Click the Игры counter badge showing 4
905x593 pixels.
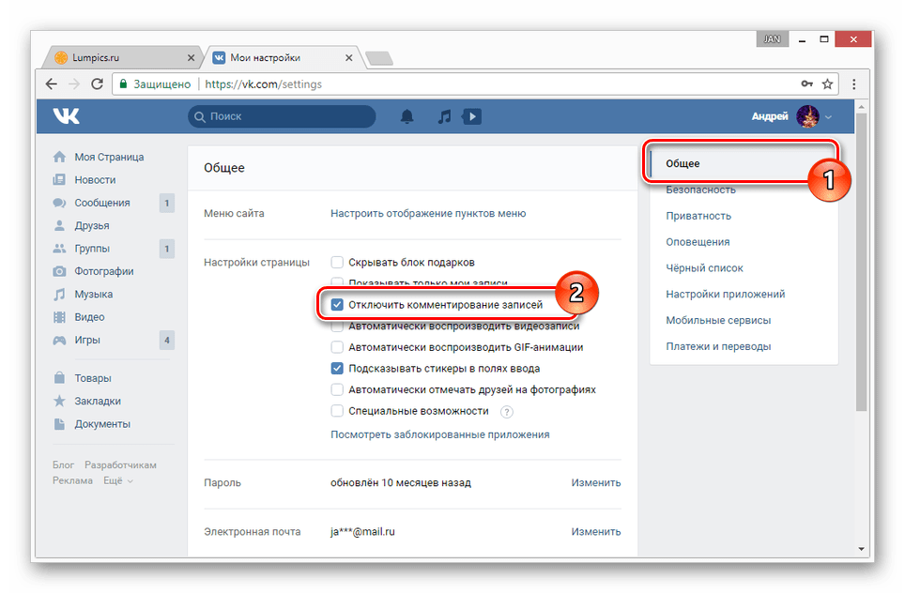click(x=167, y=341)
